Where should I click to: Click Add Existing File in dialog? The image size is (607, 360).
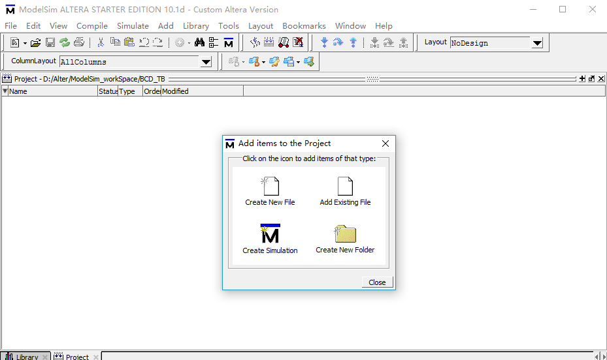point(345,191)
